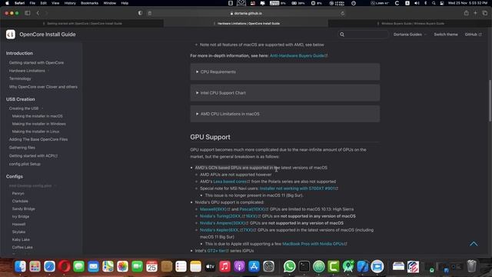The width and height of the screenshot is (492, 277).
Task: Open the Dortania Guides dropdown
Action: 410,35
